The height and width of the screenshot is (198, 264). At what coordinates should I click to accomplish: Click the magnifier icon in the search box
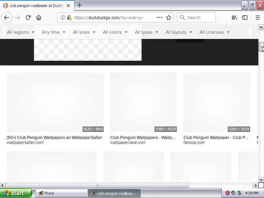point(182,17)
